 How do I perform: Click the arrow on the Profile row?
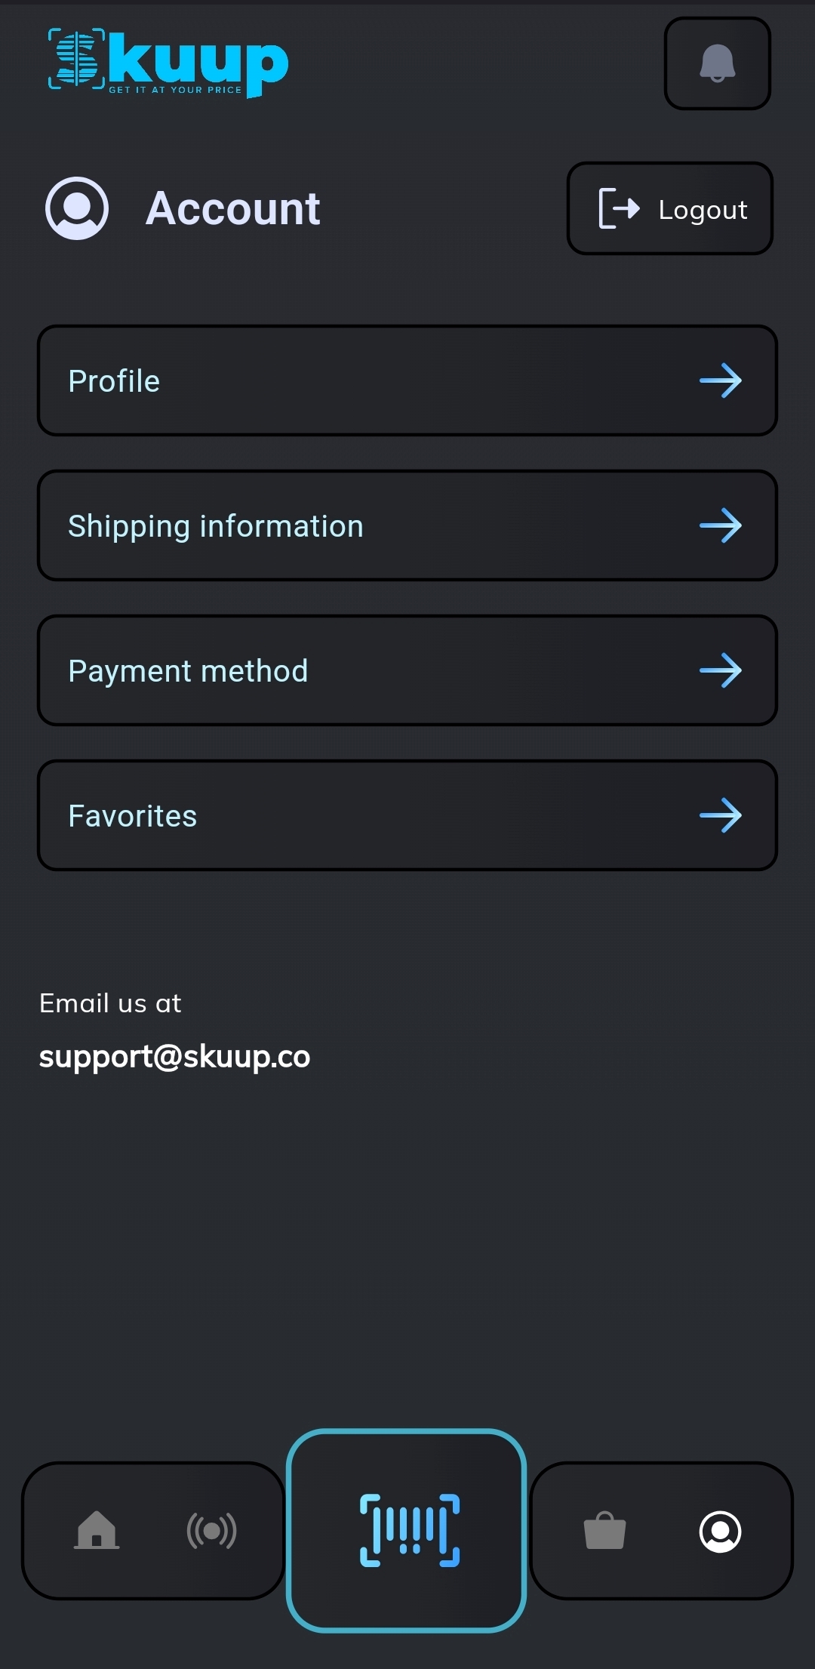coord(721,381)
